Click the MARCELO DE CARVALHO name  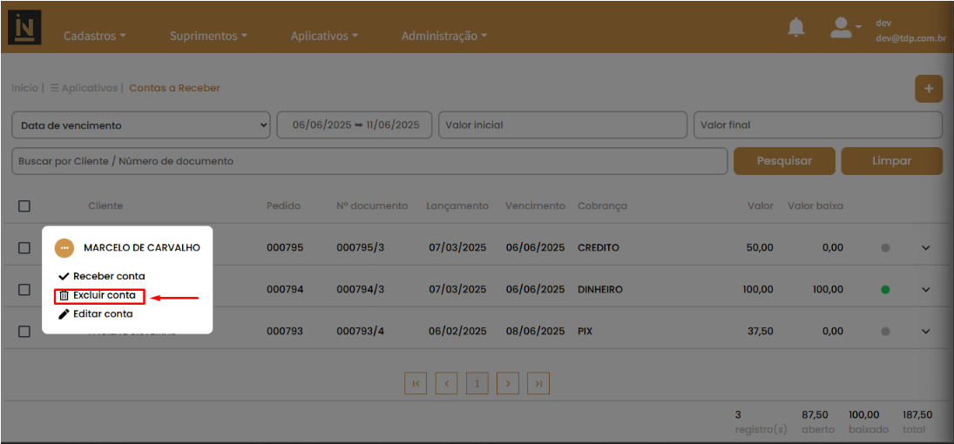tap(142, 248)
